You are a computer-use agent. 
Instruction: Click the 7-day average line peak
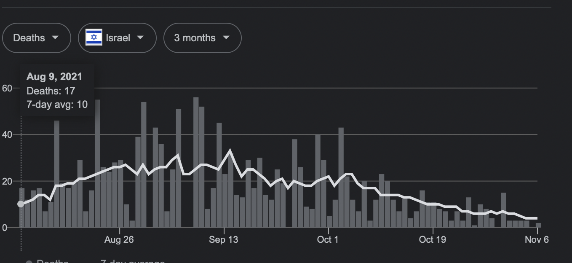pos(230,150)
